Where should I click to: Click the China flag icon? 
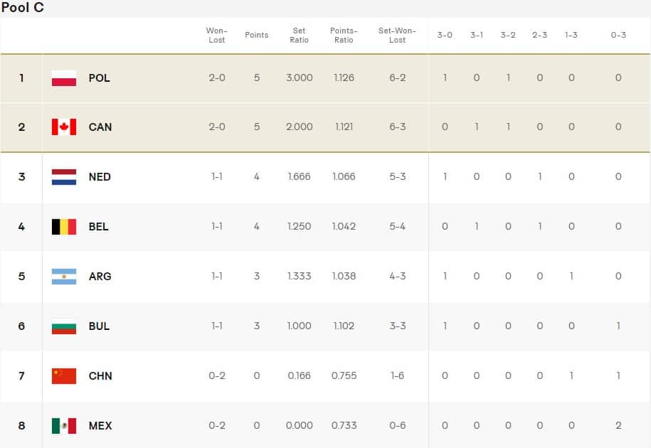coord(64,376)
